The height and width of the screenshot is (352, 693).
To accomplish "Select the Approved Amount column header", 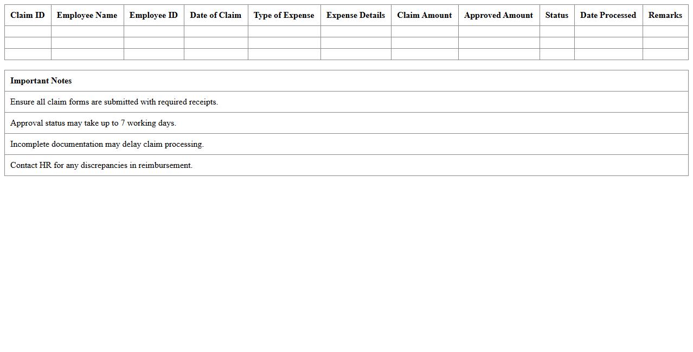I will pyautogui.click(x=498, y=15).
